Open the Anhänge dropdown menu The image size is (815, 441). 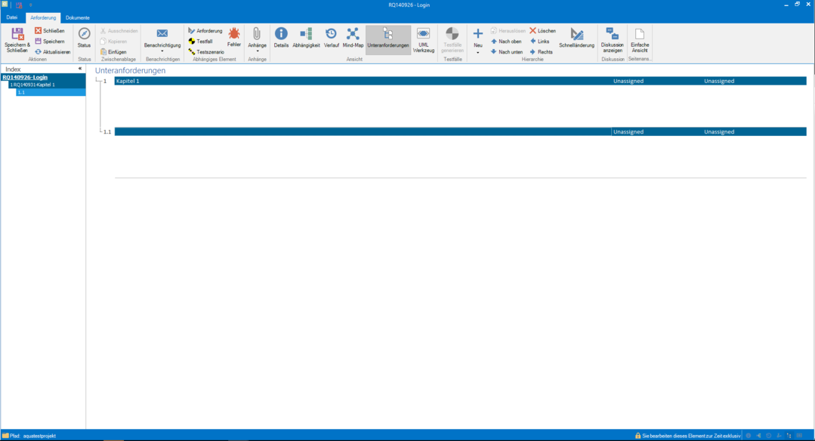[257, 51]
